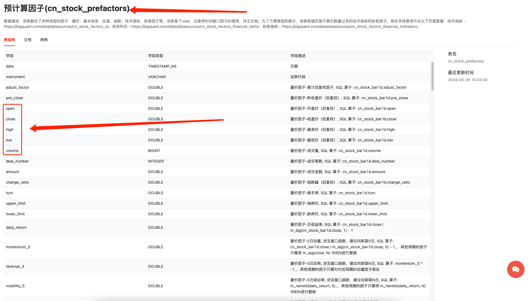Click the 字段描述 column header

click(298, 56)
